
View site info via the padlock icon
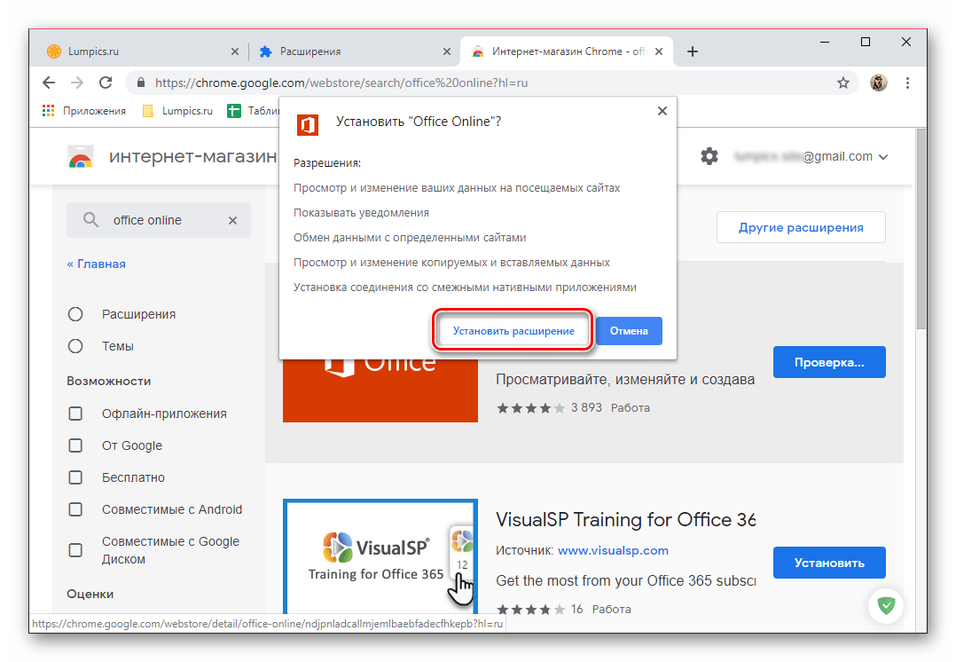coord(141,83)
